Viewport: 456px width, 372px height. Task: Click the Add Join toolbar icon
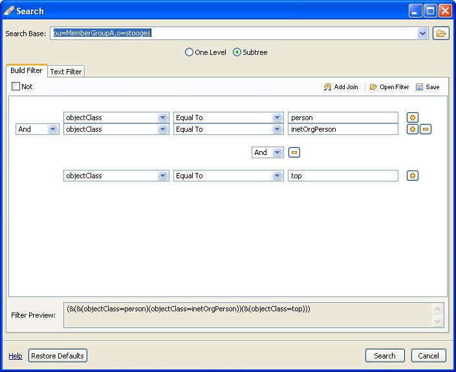pos(328,87)
